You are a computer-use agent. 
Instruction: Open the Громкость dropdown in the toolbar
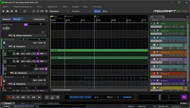tap(59, 11)
